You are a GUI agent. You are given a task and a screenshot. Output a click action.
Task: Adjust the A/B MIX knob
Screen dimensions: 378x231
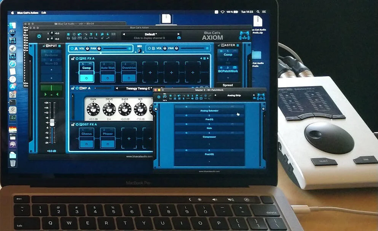[139, 51]
